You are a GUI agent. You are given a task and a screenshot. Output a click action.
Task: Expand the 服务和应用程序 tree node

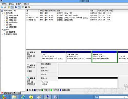(x=2, y=34)
